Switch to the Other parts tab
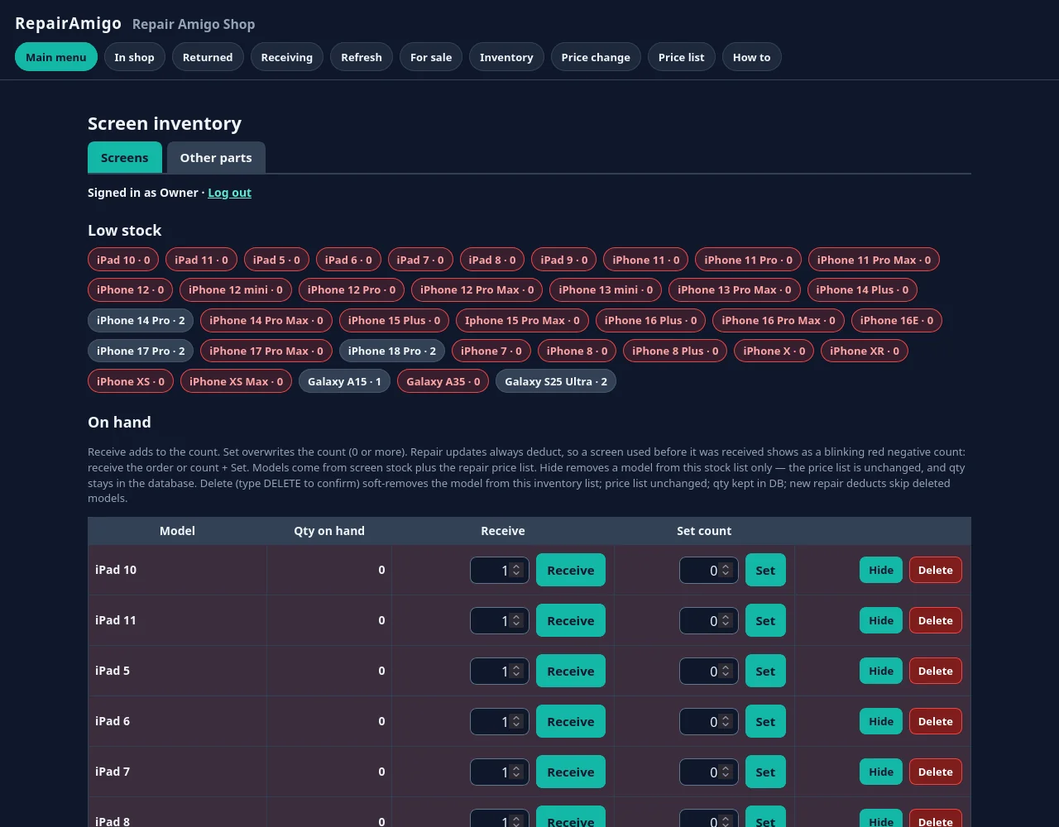 (216, 158)
